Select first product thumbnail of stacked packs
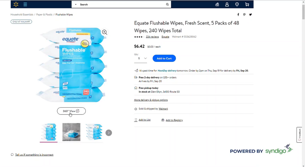 pyautogui.click(x=49, y=132)
